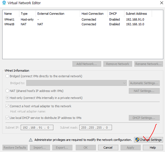The image size is (165, 152).
Task: Sort by Name column header
Action: pyautogui.click(x=11, y=14)
